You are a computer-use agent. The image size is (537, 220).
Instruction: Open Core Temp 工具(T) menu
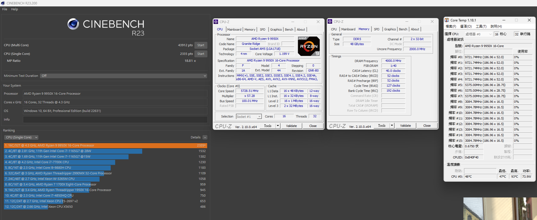click(481, 26)
